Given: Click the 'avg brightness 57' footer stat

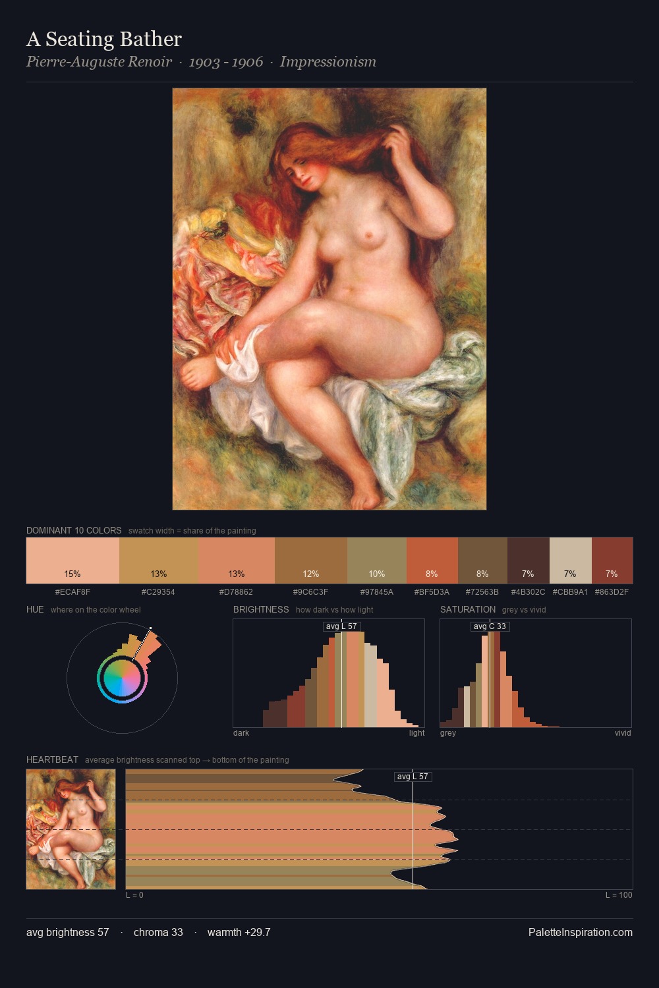Looking at the screenshot, I should (x=68, y=932).
